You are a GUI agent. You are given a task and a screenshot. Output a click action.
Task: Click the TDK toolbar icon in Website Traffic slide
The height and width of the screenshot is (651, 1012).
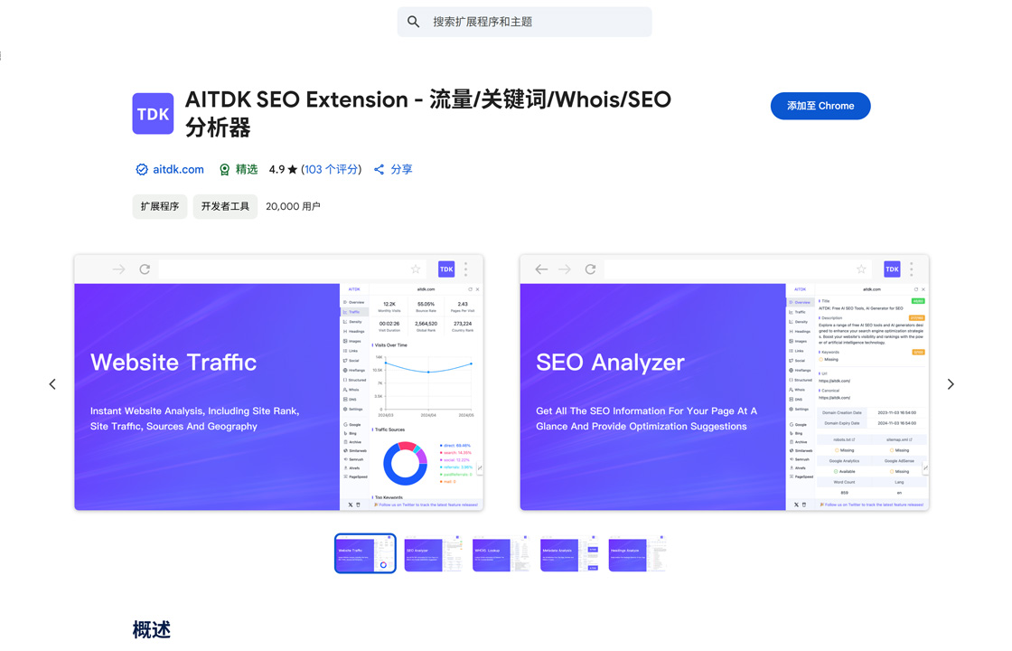tap(446, 269)
